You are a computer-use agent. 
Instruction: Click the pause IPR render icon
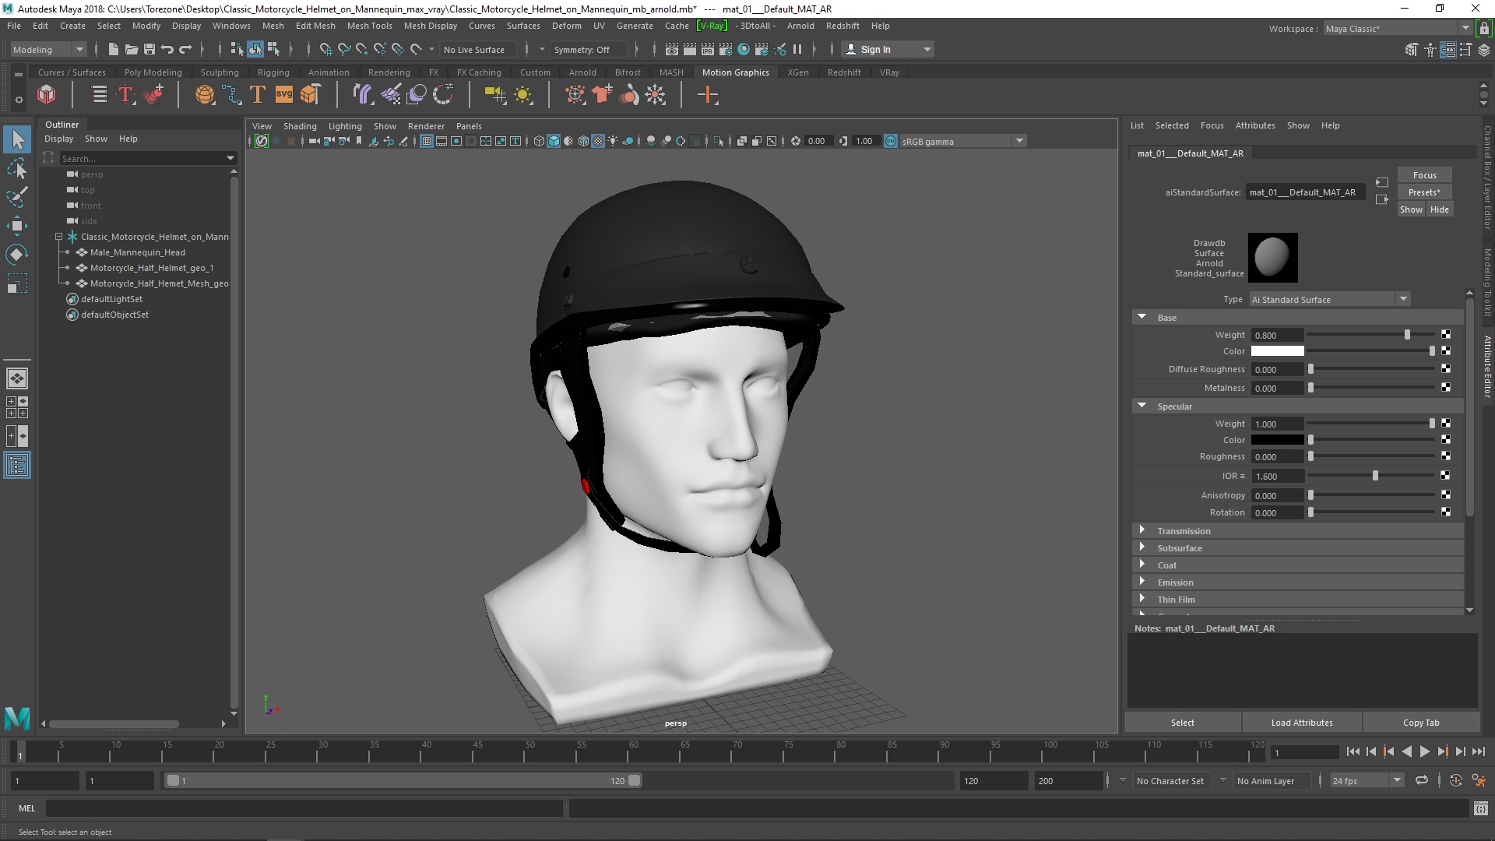797,49
